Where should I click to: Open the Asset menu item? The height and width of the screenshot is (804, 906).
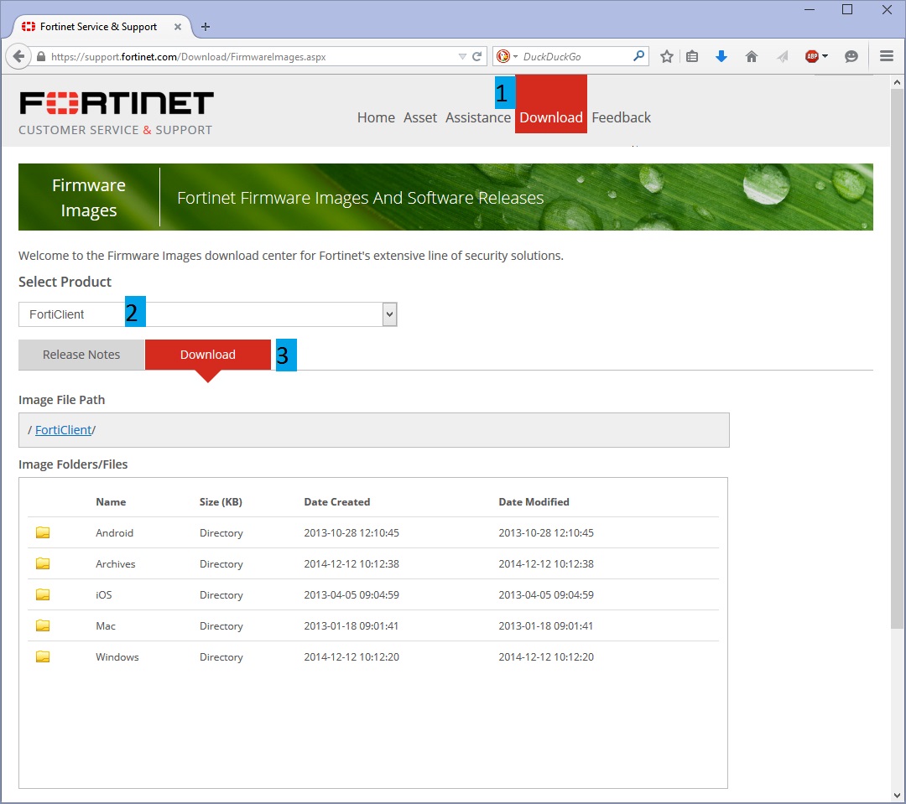click(x=420, y=117)
